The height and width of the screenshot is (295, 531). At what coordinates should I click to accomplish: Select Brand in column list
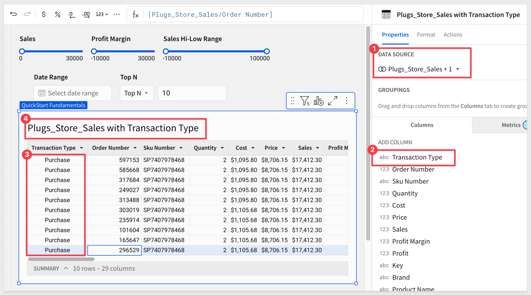401,277
